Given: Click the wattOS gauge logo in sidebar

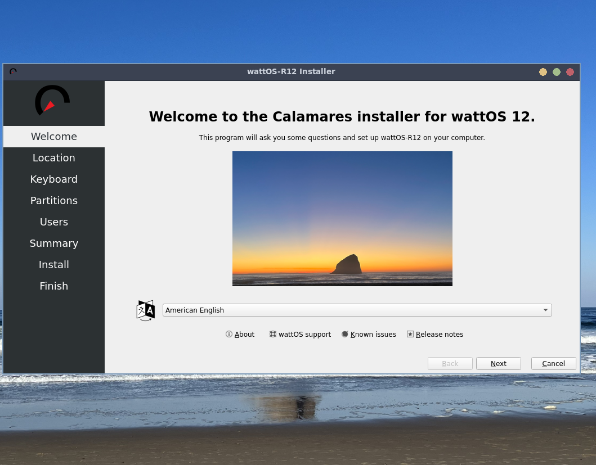Looking at the screenshot, I should click(x=52, y=100).
